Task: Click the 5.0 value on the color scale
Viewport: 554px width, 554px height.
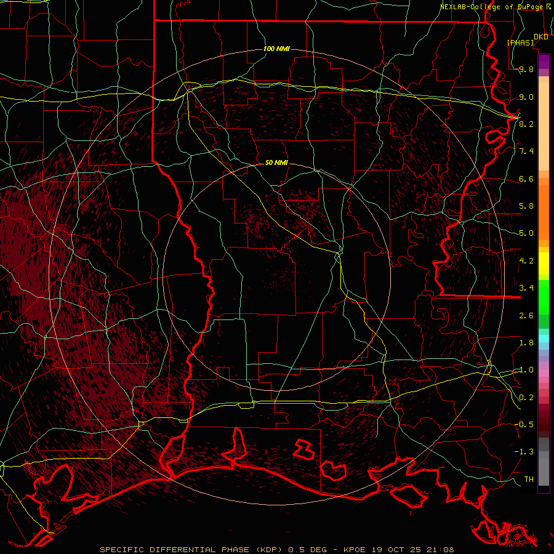Action: [526, 233]
